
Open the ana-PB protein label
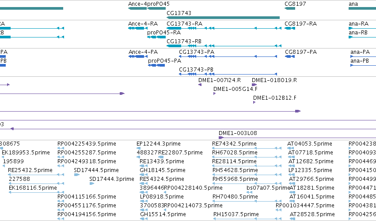click(x=360, y=61)
